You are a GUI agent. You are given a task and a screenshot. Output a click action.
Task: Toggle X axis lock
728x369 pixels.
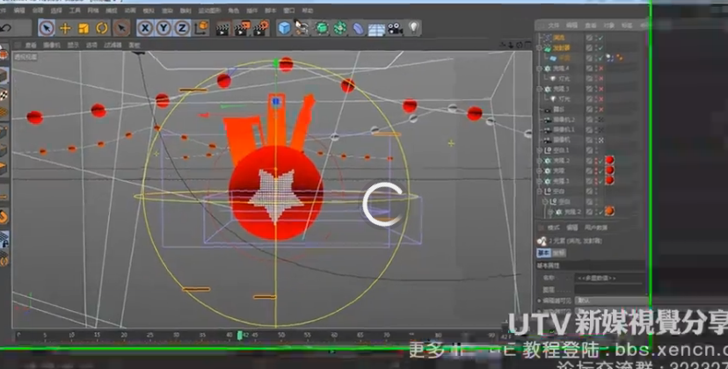point(146,28)
